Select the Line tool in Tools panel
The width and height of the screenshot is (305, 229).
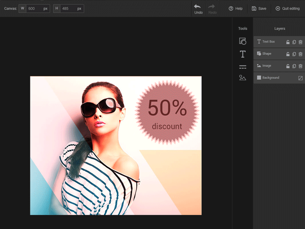click(243, 67)
